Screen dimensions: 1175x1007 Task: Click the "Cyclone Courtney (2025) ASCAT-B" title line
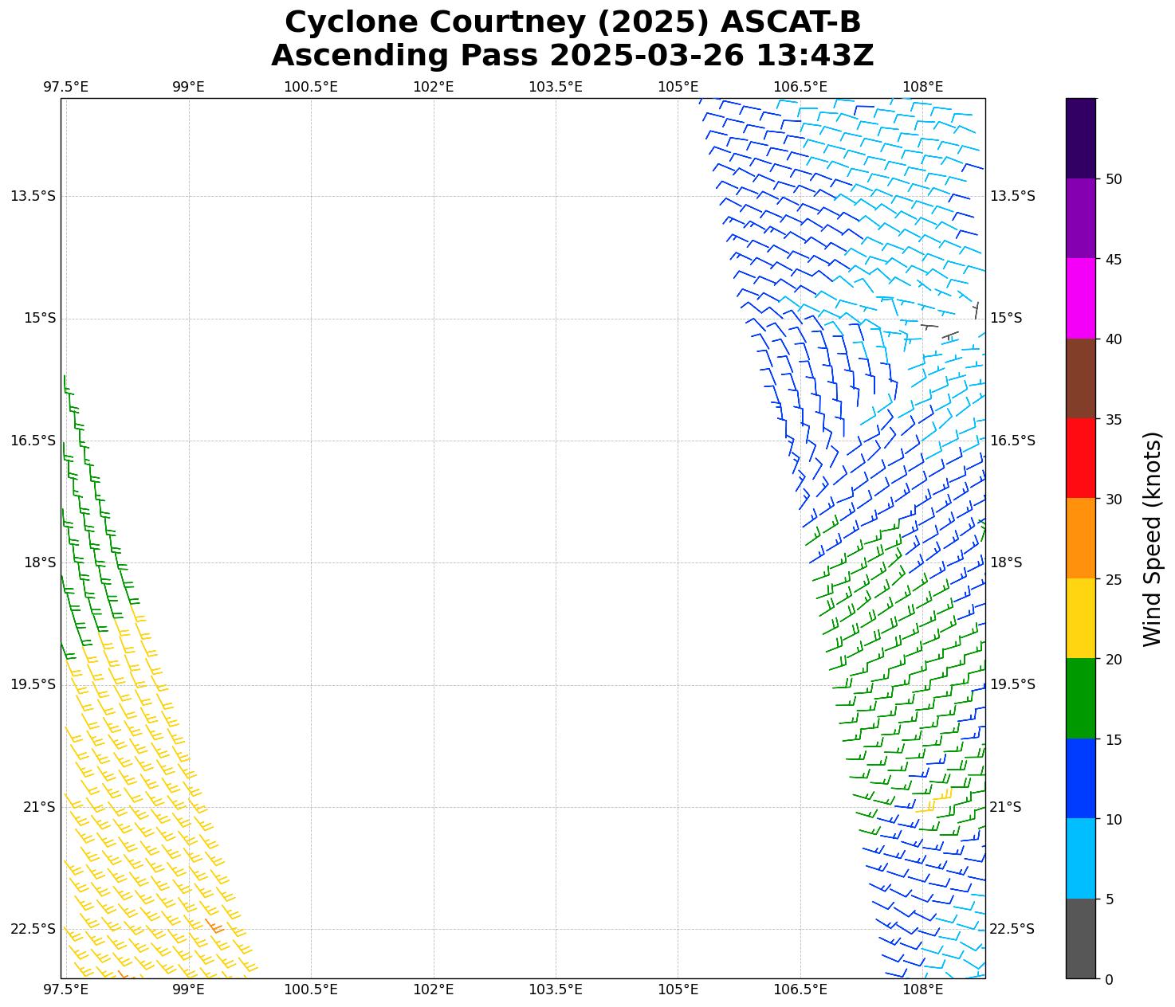(x=572, y=22)
